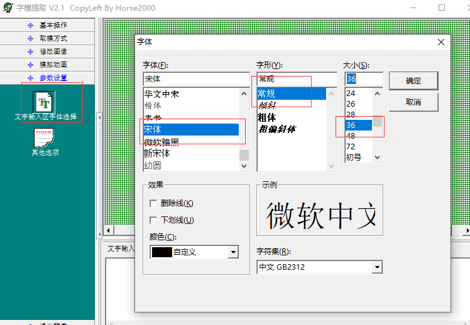Check the 删除线(K) strikethrough checkbox
Screen dimensions: 470x325
coord(153,203)
